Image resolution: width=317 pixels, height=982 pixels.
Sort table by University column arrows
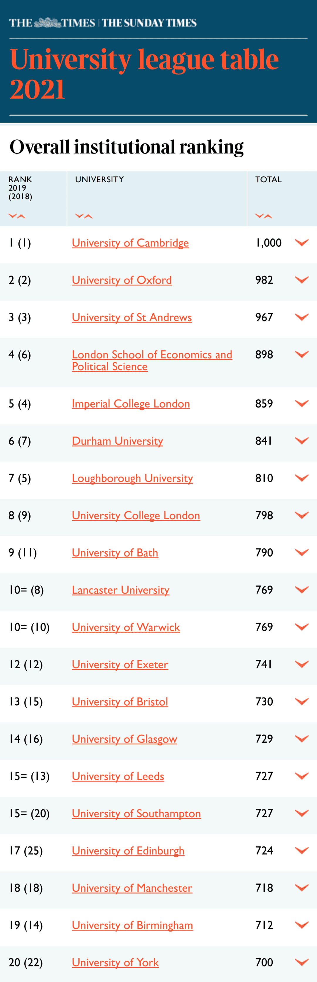point(84,216)
